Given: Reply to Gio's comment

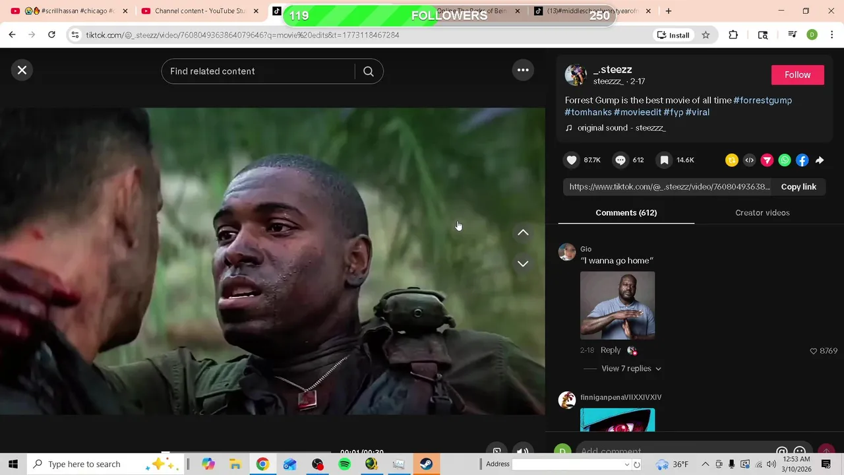Looking at the screenshot, I should click(611, 350).
